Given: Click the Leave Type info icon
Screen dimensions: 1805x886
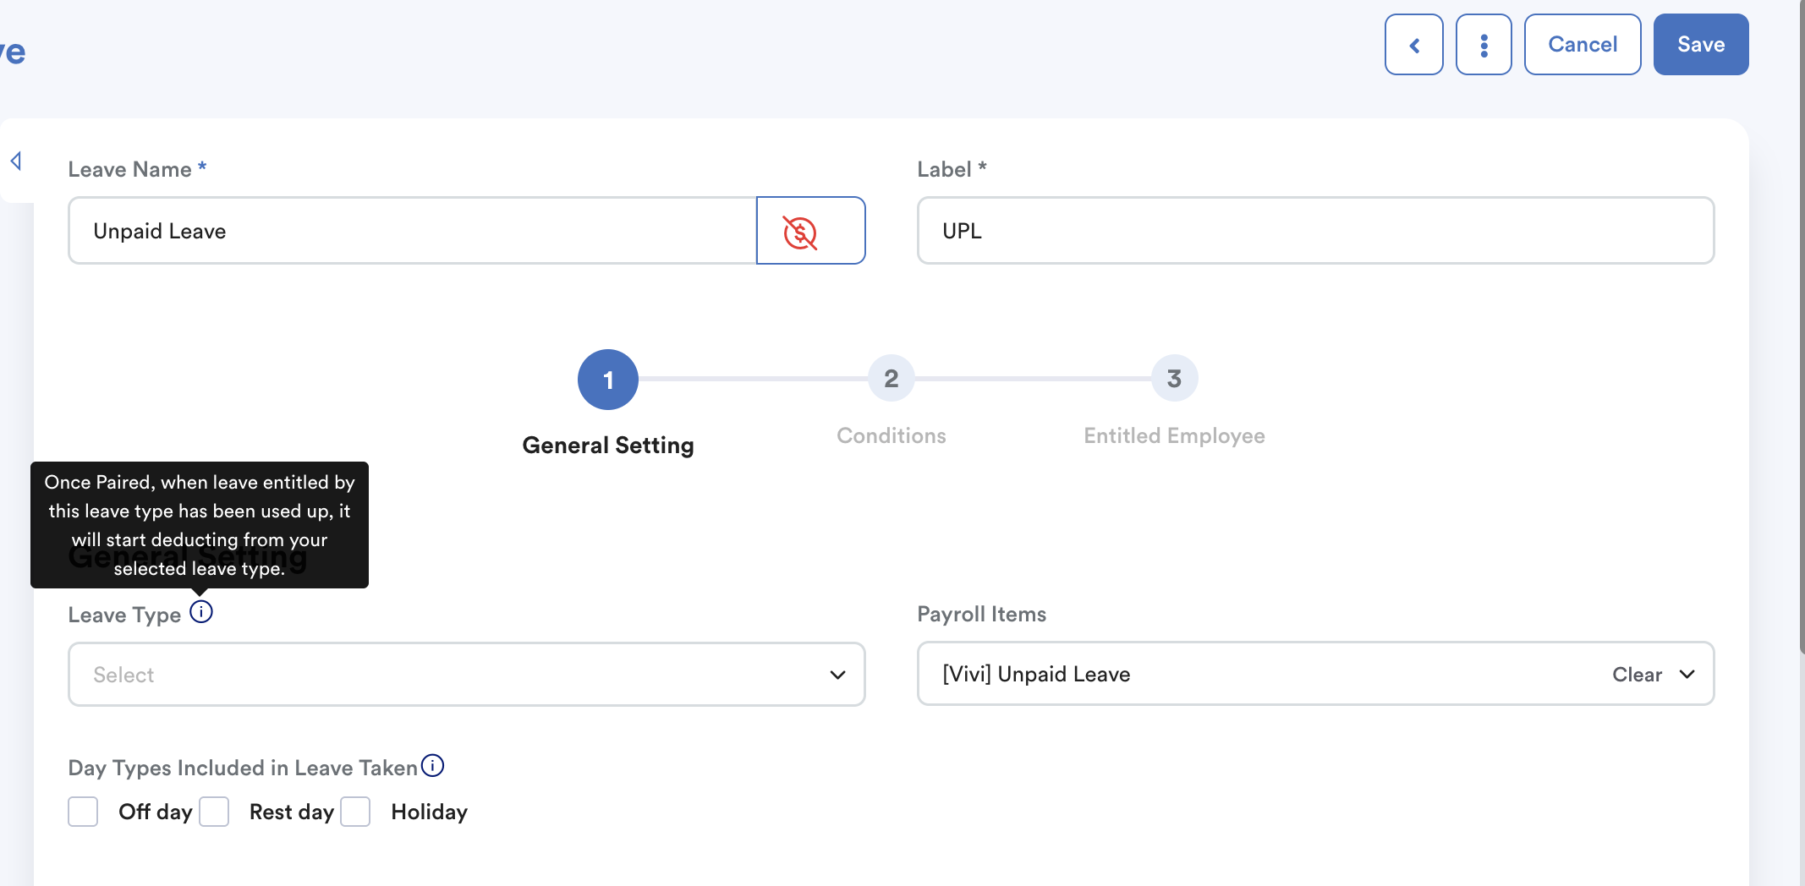Looking at the screenshot, I should click(201, 611).
